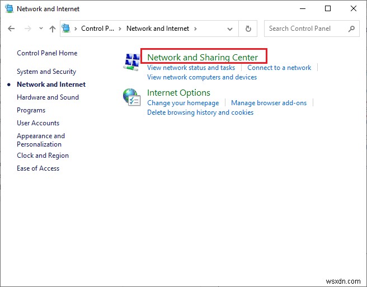The image size is (367, 287).
Task: Open Manage browser add-ons link
Action: click(x=269, y=103)
